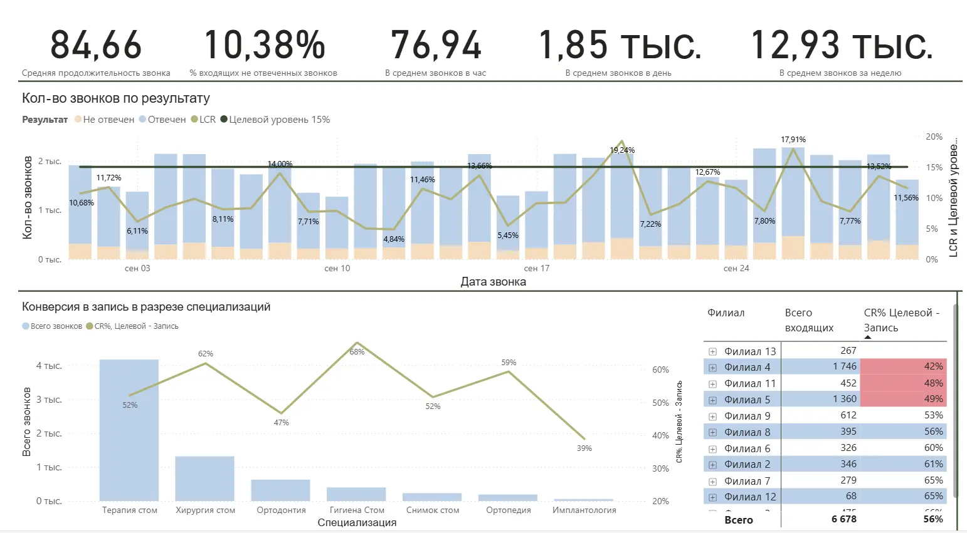Click the plus icon beside Филиал 6
The image size is (967, 533).
click(x=712, y=449)
